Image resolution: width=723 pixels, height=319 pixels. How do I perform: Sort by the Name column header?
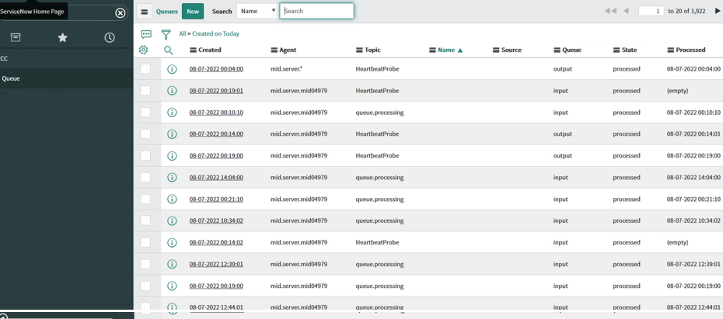click(x=446, y=50)
